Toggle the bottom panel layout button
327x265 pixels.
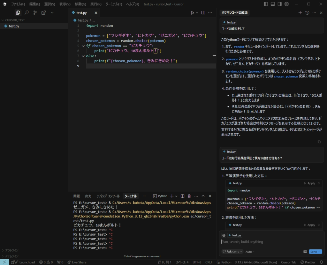point(273,4)
